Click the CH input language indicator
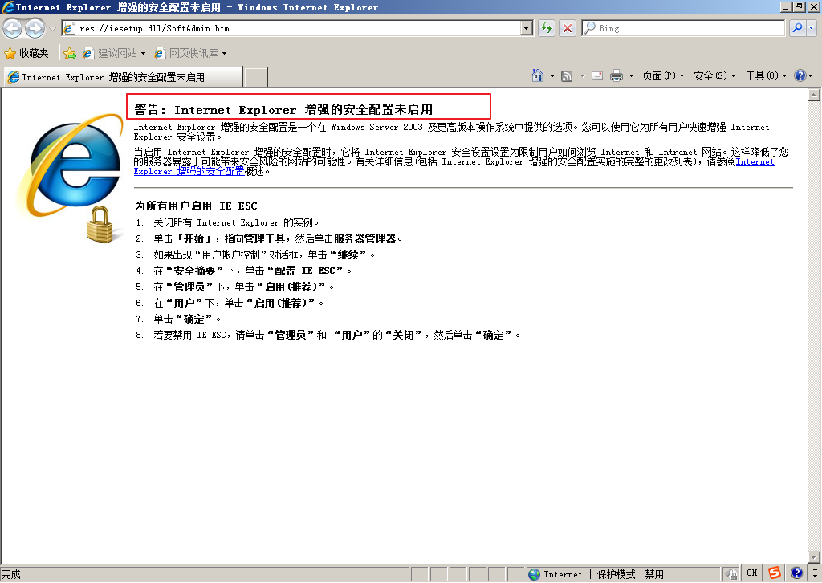The width and height of the screenshot is (822, 583). (x=751, y=573)
